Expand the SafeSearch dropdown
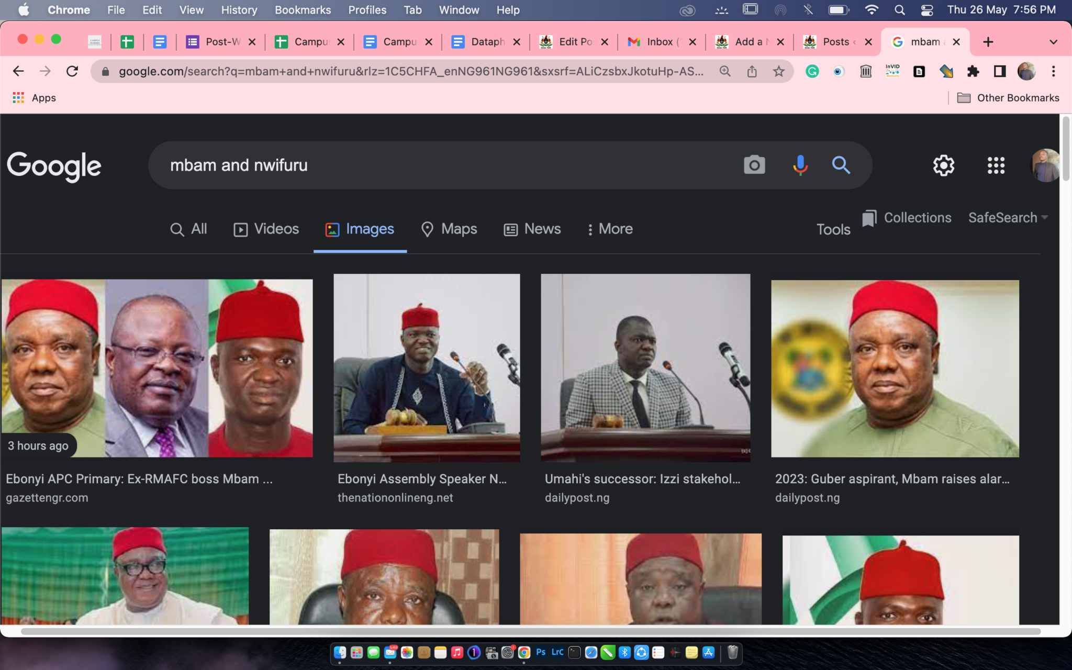1072x670 pixels. (1008, 218)
